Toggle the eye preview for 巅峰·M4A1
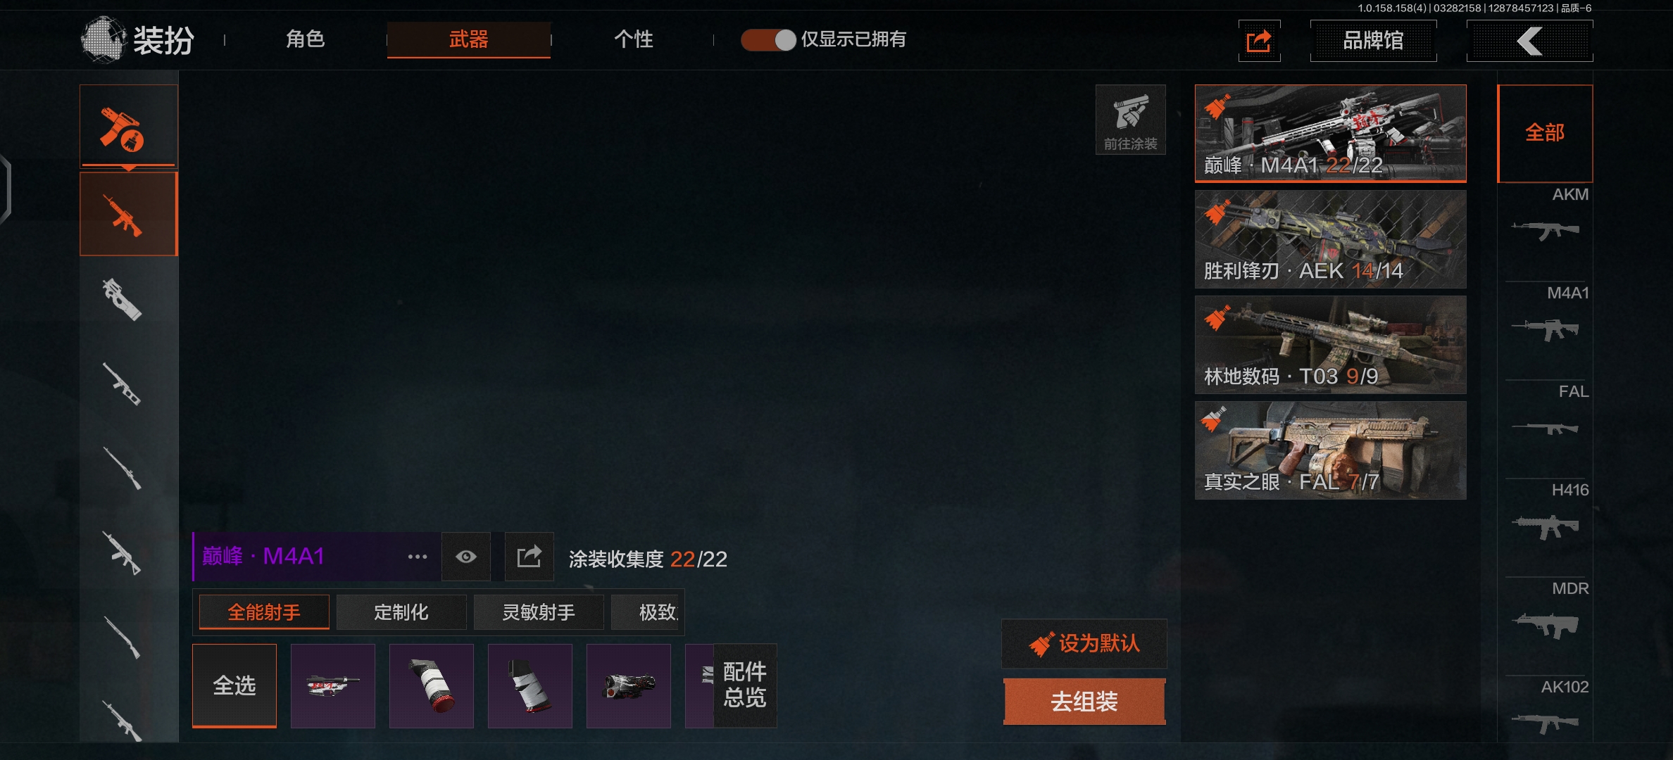 click(465, 557)
